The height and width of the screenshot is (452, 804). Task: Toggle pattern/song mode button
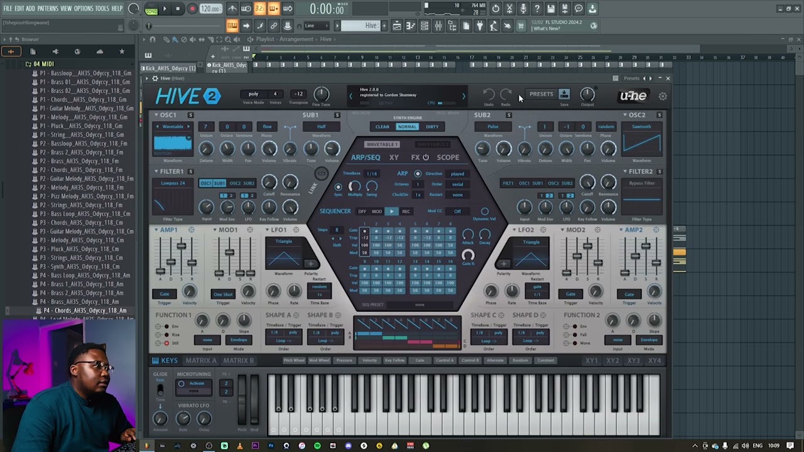tap(151, 9)
